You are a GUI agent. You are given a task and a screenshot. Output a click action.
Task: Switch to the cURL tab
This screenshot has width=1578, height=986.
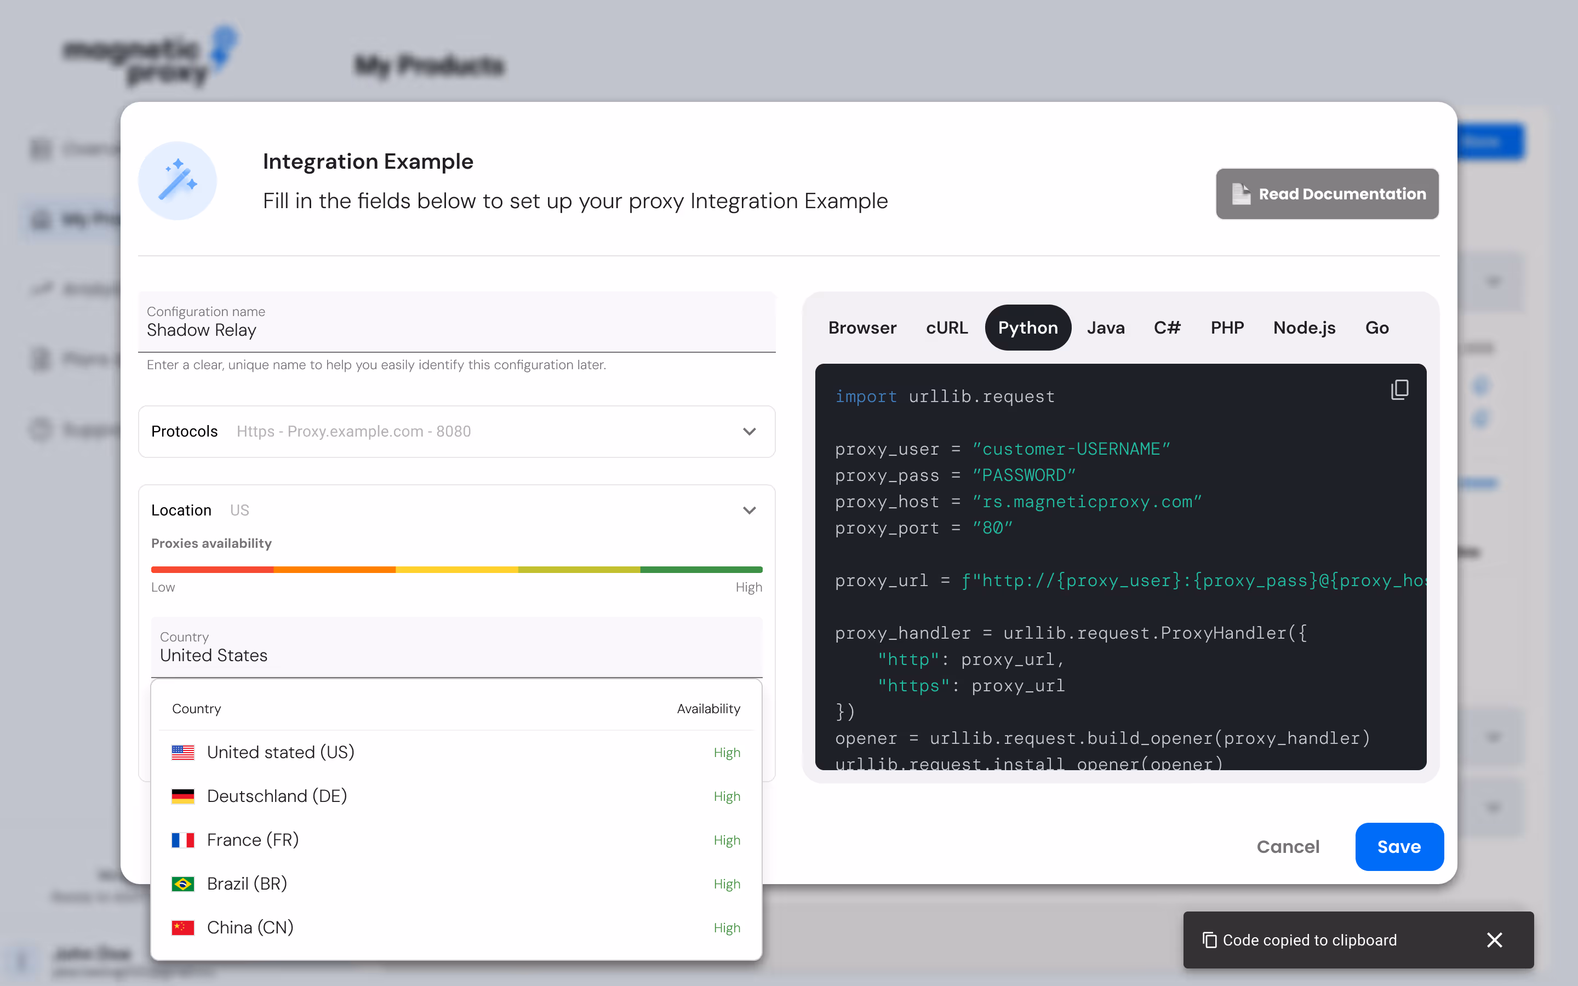tap(947, 328)
